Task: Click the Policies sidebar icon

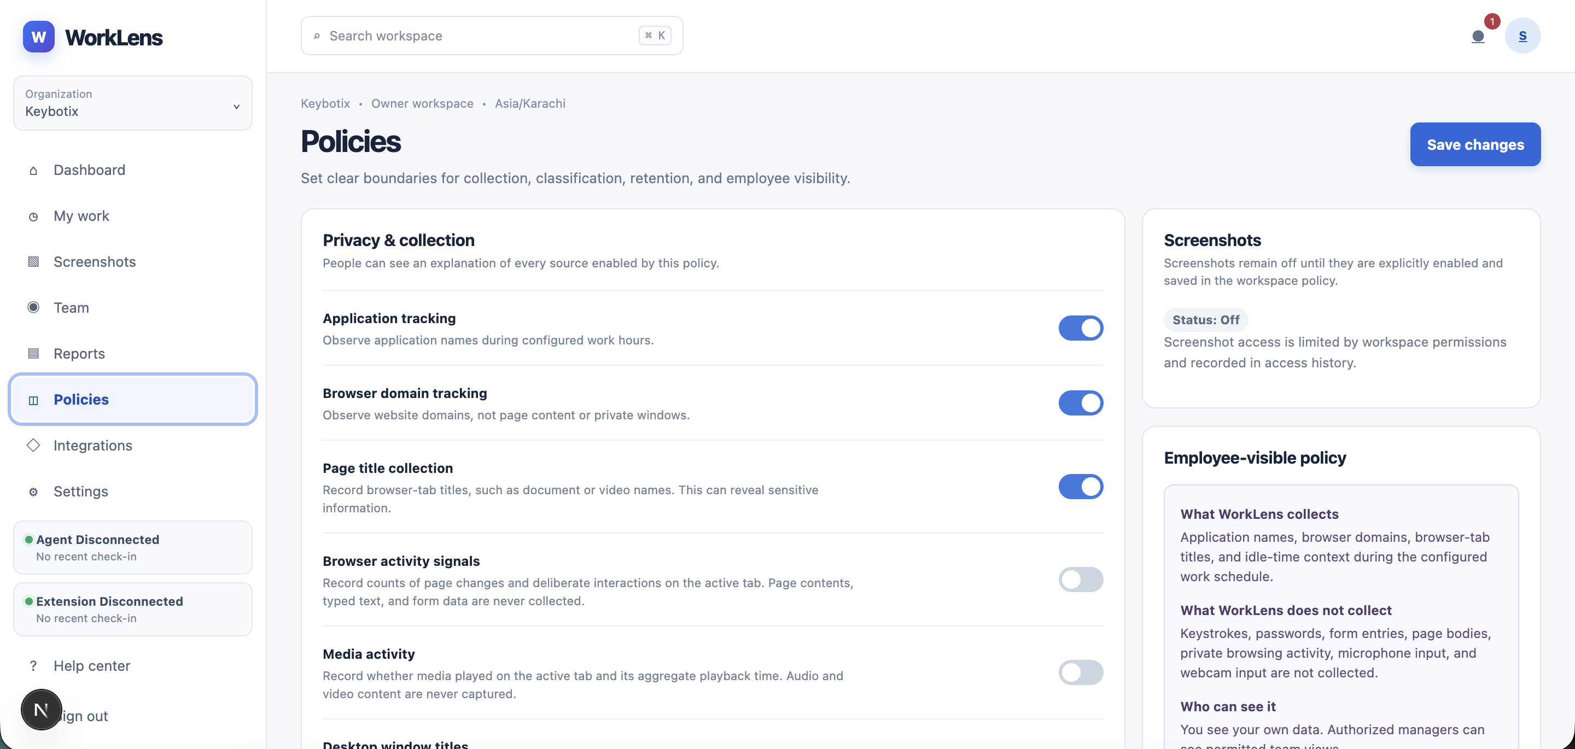Action: click(x=33, y=400)
